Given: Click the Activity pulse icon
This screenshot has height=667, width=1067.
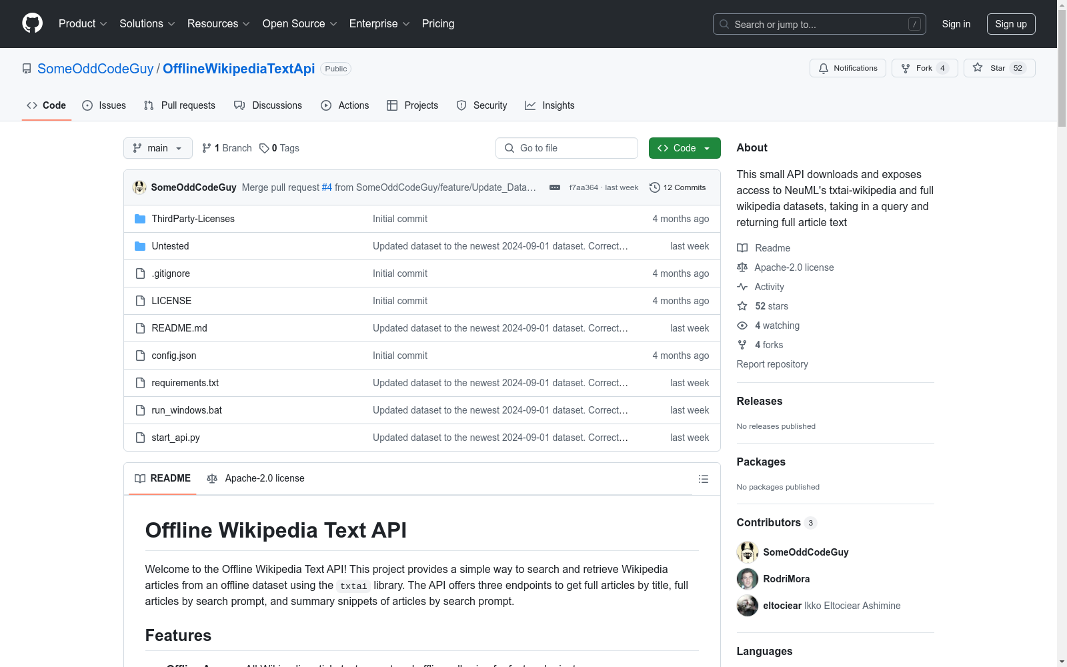Looking at the screenshot, I should click(742, 287).
